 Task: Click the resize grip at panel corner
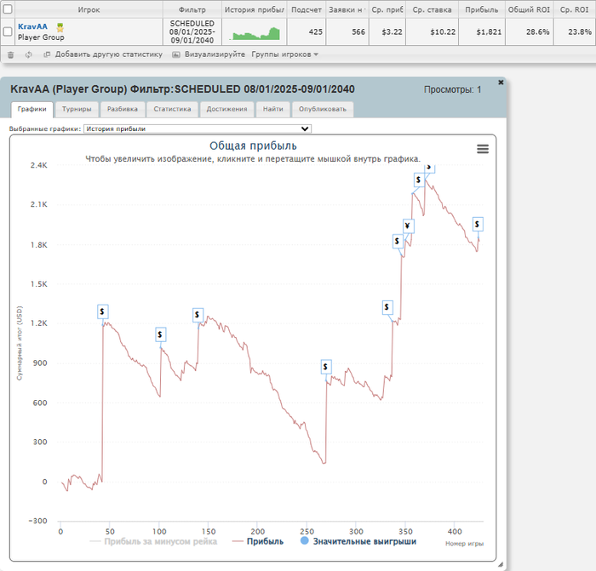tap(501, 564)
